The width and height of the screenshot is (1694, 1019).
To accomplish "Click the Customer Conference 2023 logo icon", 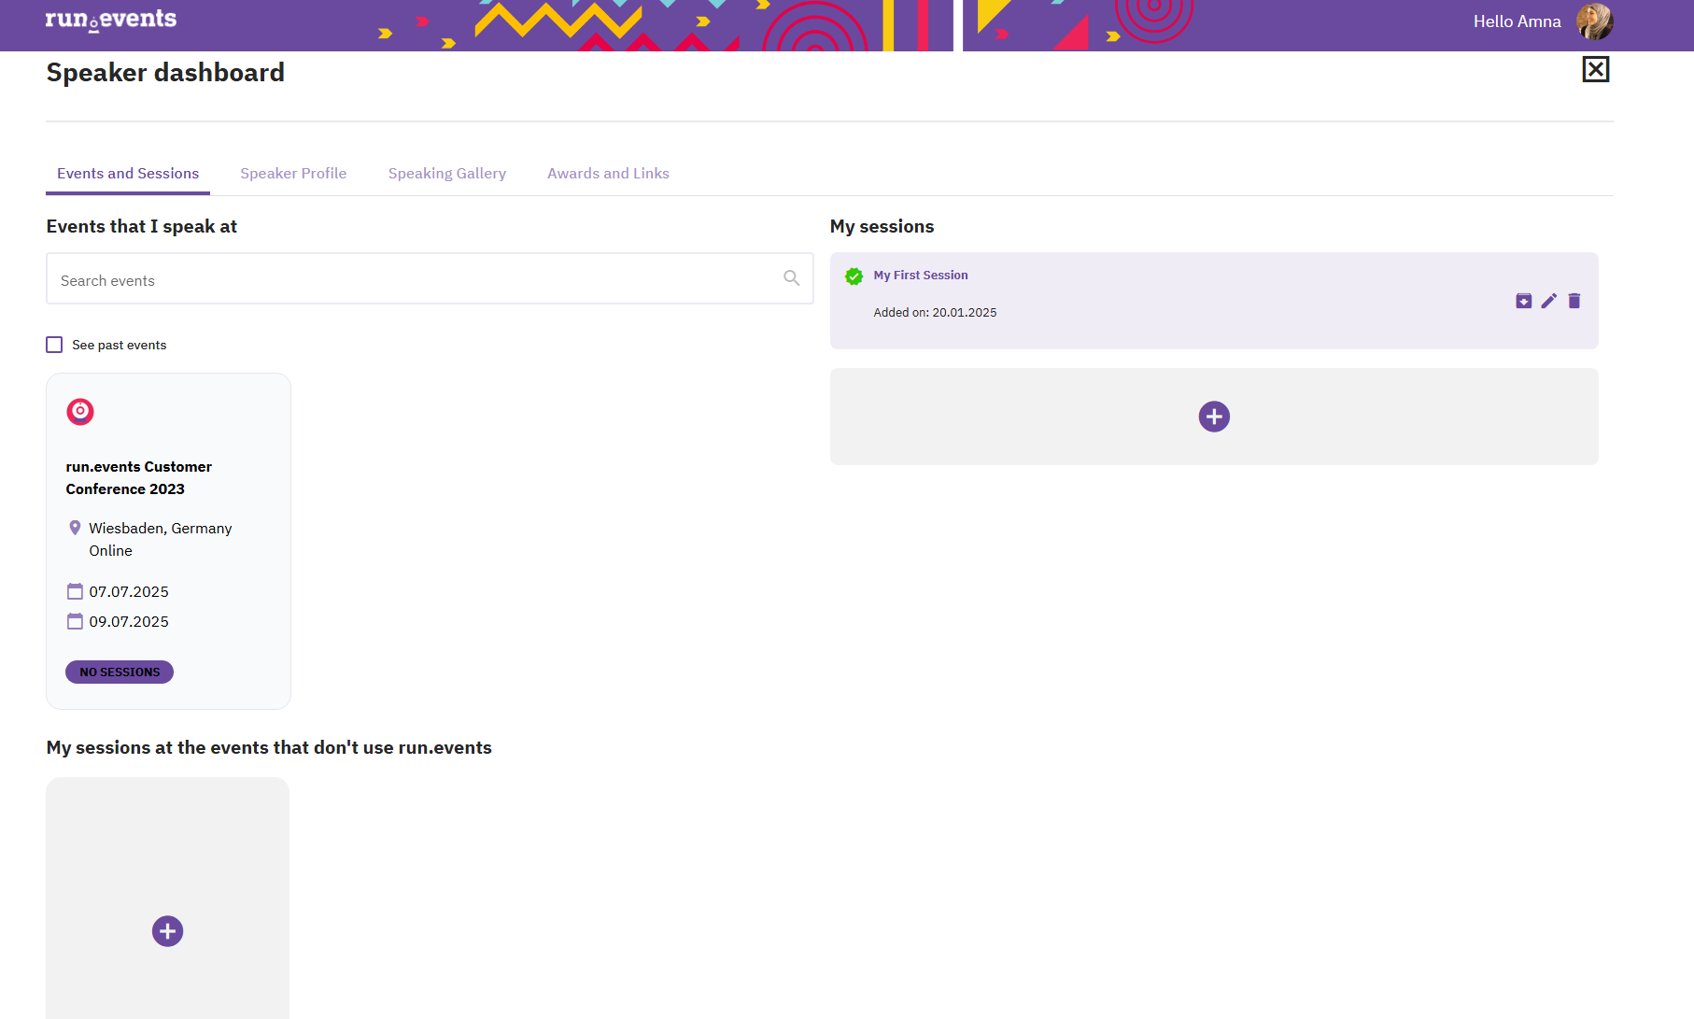I will [80, 412].
